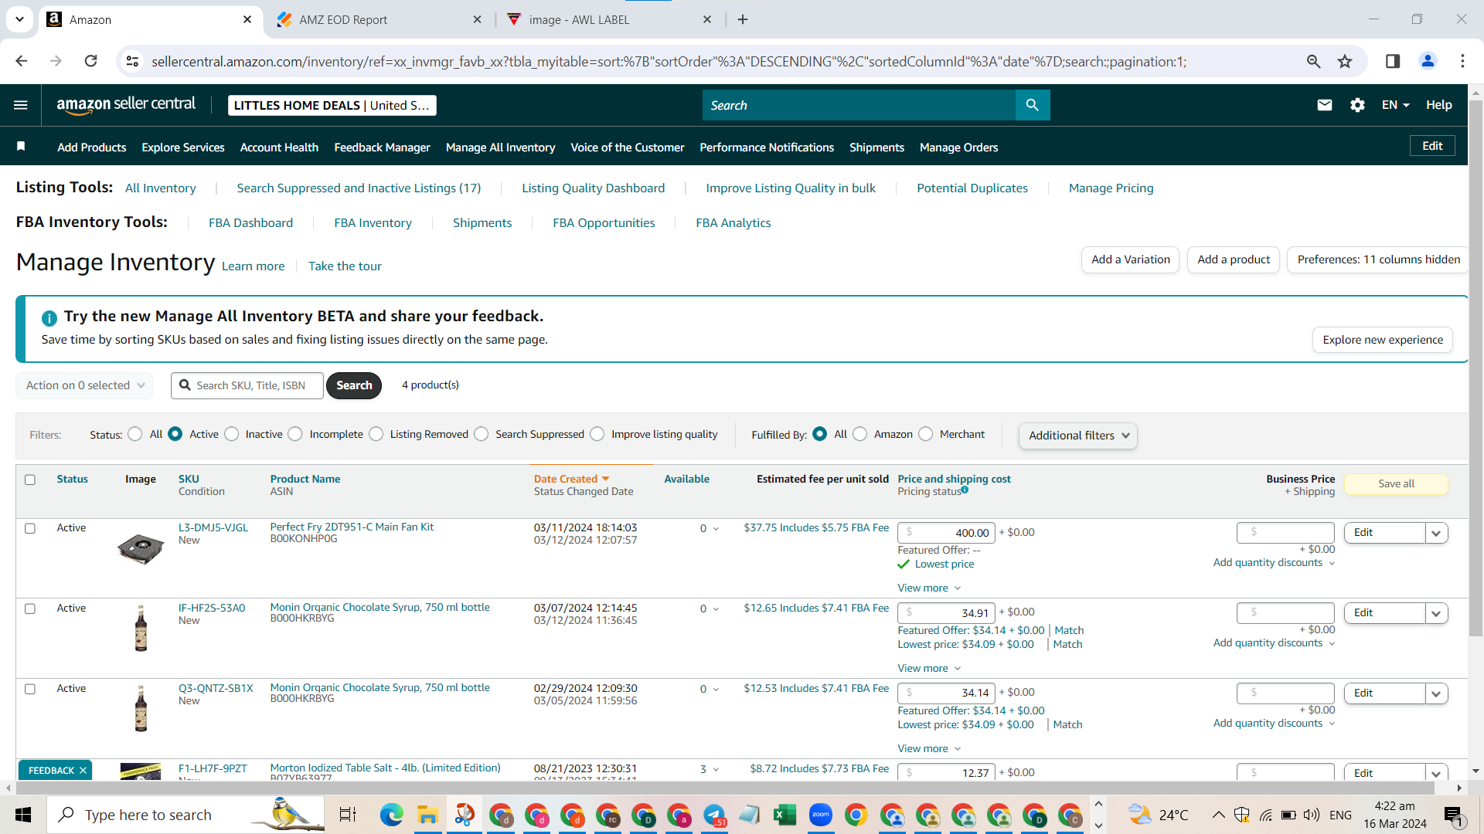The height and width of the screenshot is (834, 1484).
Task: Bookmark this page with the star icon
Action: tap(1345, 61)
